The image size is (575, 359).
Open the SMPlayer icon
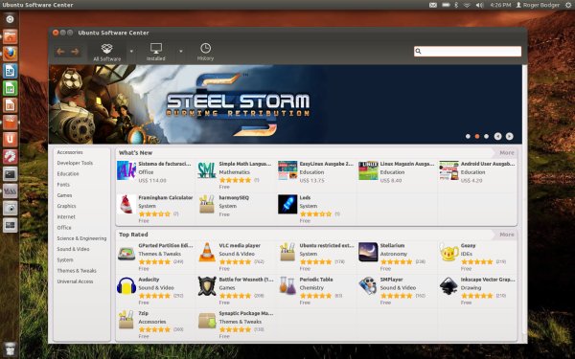368,286
